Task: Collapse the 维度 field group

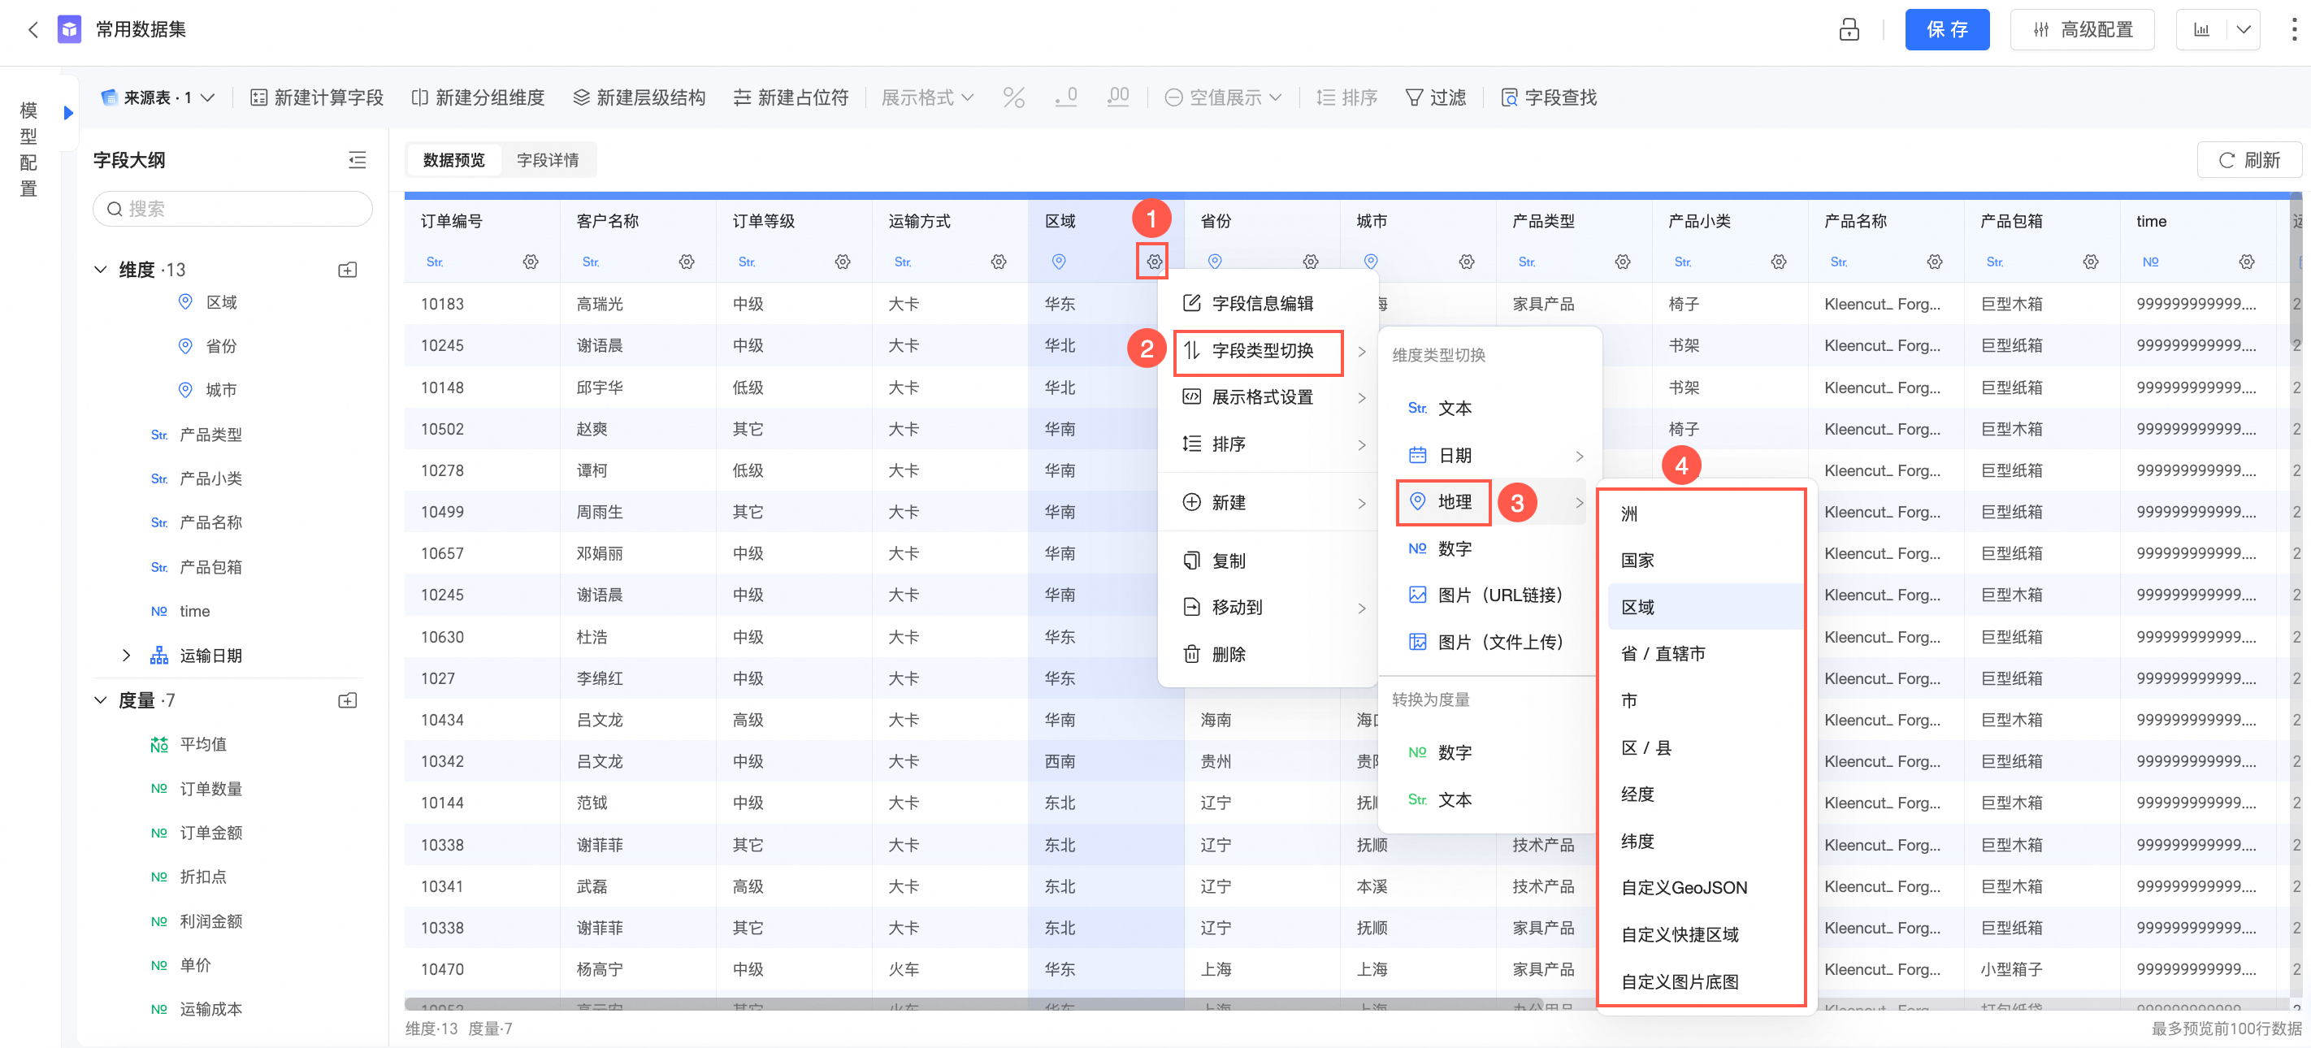Action: click(x=101, y=270)
